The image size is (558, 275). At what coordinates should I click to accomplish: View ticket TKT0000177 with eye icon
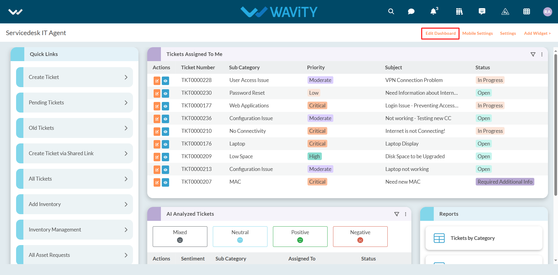(165, 106)
